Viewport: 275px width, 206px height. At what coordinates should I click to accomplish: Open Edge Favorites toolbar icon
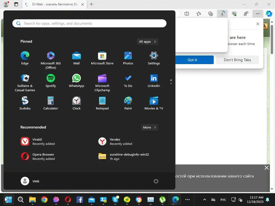[199, 14]
